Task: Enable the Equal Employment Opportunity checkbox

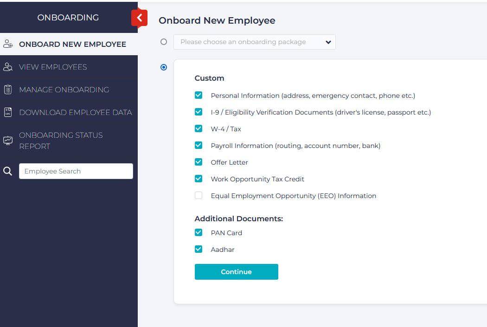Action: point(199,196)
